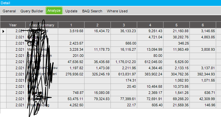This screenshot has height=117, width=221.
Task: Click the cell showing 1,197.82
Action: [x=71, y=68]
